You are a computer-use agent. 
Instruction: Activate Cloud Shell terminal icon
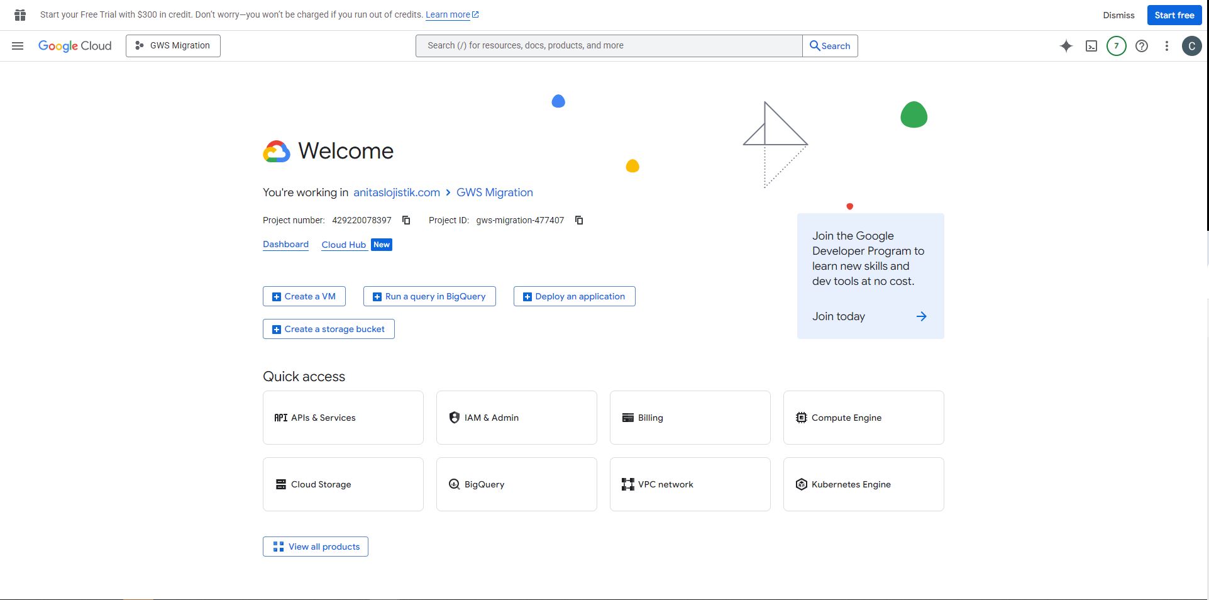point(1091,46)
